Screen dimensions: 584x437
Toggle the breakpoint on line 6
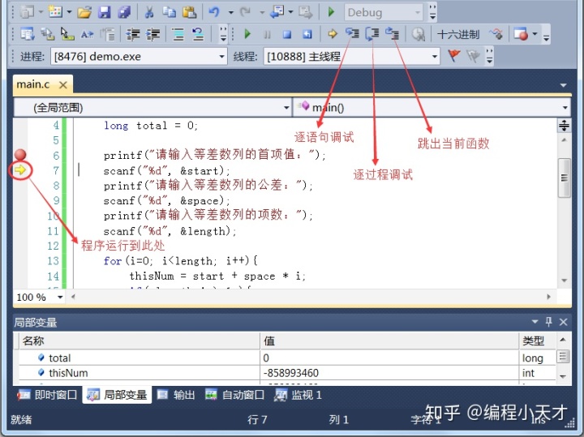coord(20,155)
